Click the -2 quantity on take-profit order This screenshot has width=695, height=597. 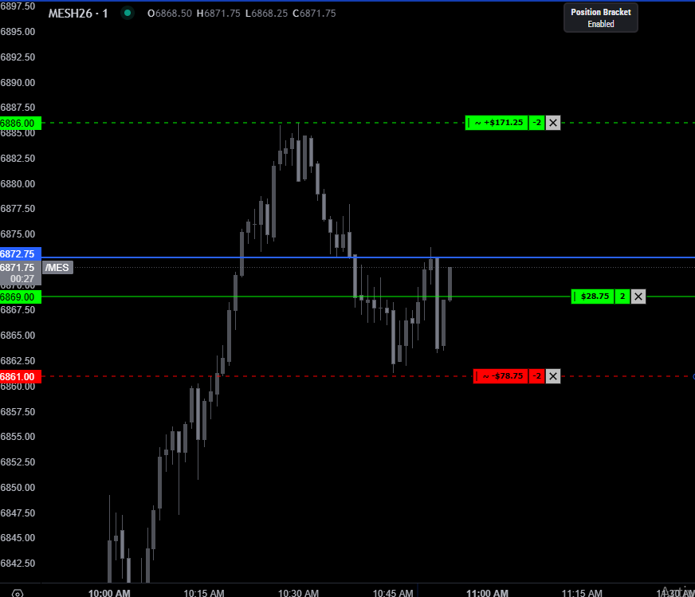pos(536,123)
